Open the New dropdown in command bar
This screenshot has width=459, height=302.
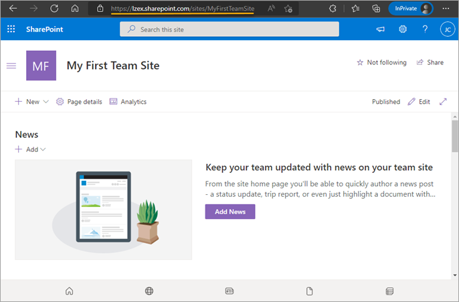[31, 102]
